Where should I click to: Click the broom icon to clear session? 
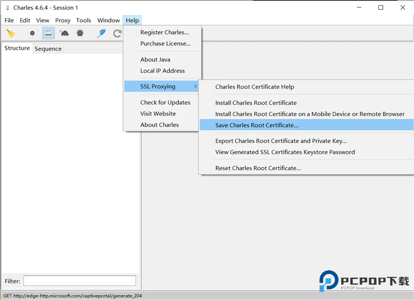[10, 33]
